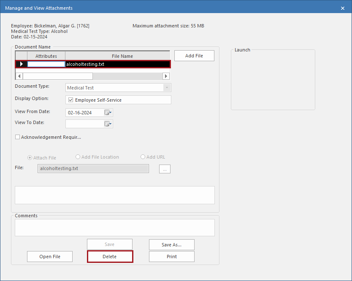Enable the Acknowledgement Required checkbox
The width and height of the screenshot is (352, 281).
(17, 137)
